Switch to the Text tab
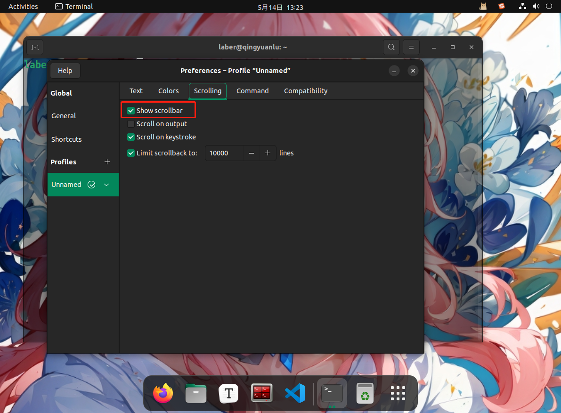This screenshot has height=413, width=561. point(136,91)
